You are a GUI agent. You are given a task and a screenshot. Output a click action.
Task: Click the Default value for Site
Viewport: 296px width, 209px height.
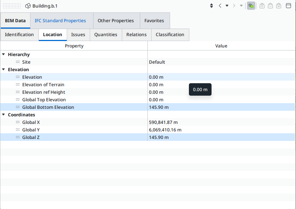[157, 62]
